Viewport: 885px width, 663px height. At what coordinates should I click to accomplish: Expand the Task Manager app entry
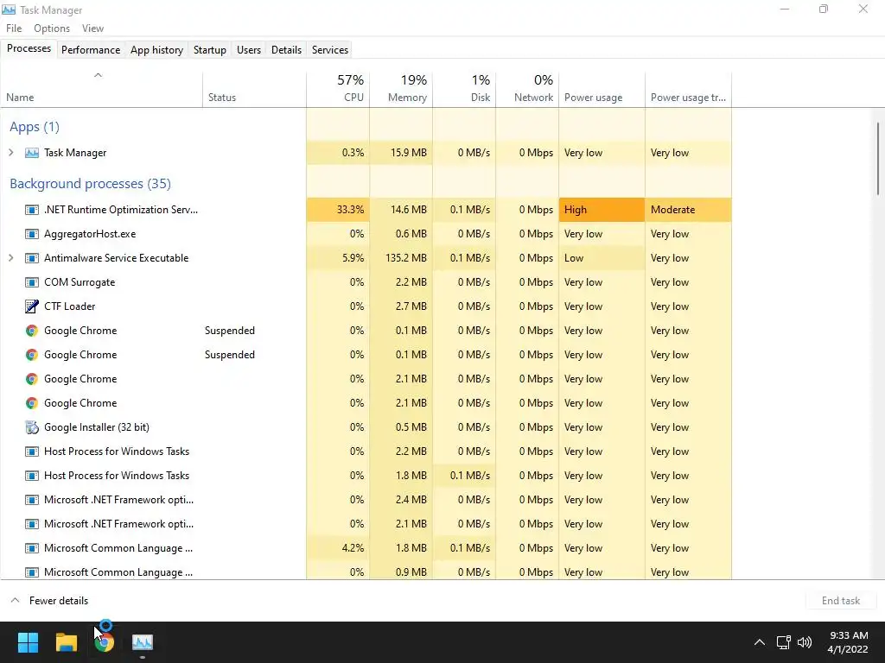(x=10, y=153)
